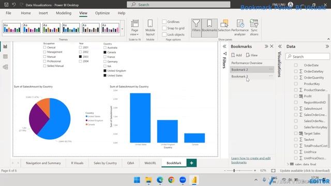
Task: Click the zoom in plus button
Action: click(255, 171)
